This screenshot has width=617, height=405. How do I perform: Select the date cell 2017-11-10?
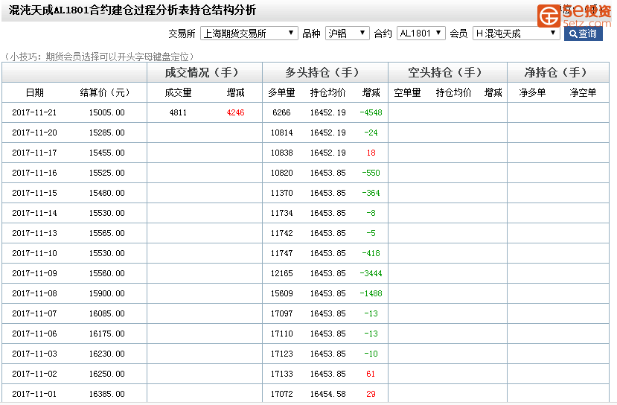35,253
